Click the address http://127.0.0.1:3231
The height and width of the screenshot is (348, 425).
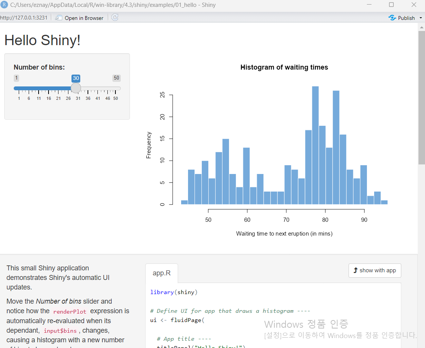24,18
